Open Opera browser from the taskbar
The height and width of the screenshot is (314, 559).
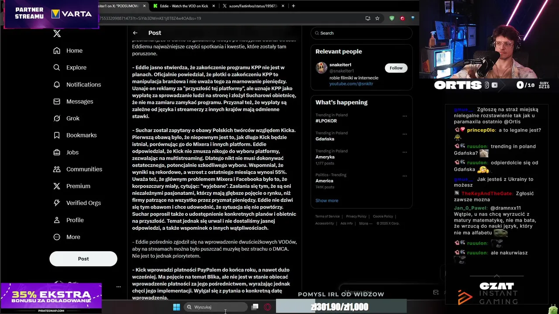click(267, 307)
